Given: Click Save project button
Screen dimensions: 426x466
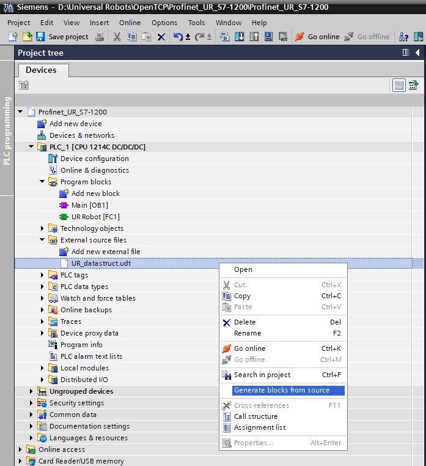Looking at the screenshot, I should coord(62,37).
